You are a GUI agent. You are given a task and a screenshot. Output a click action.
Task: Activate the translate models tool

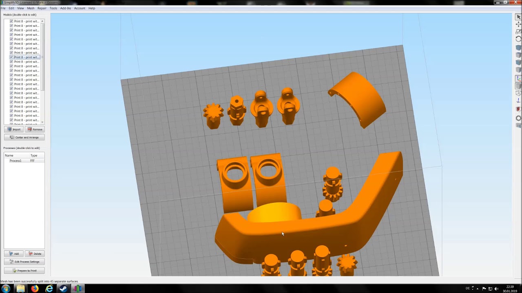518,24
